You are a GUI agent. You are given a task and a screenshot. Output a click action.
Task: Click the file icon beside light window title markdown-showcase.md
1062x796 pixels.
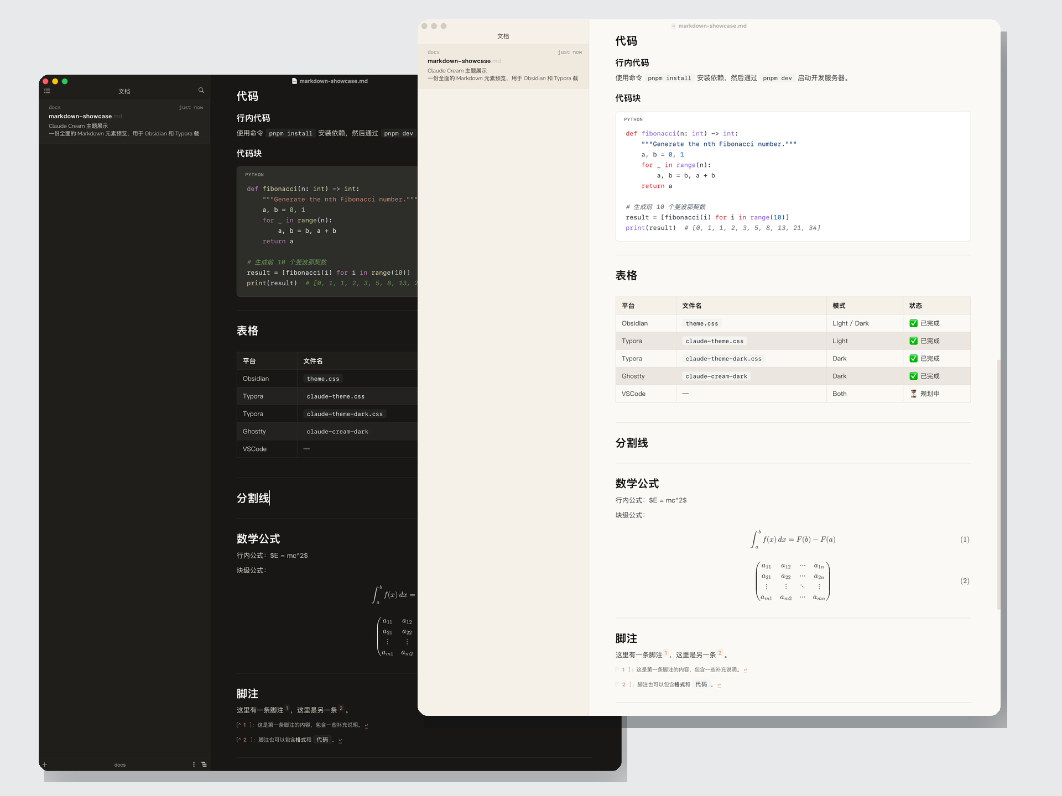673,26
